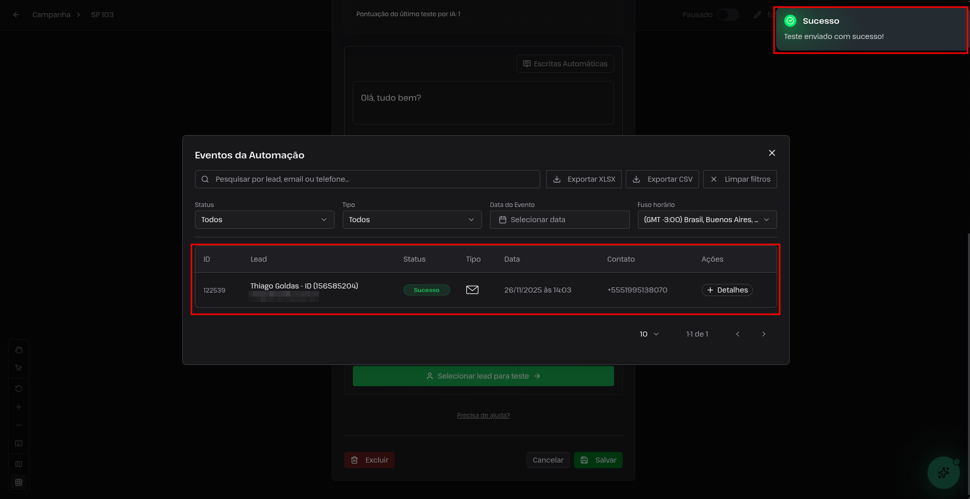Select the hand pan tool in the left toolbar

tap(19, 350)
